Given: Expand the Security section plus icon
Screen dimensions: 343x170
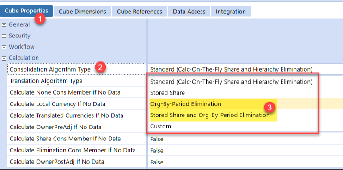Looking at the screenshot, I should click(x=4, y=36).
